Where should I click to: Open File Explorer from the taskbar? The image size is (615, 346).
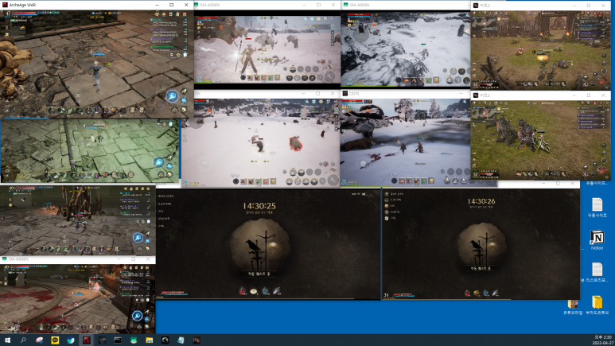(149, 340)
